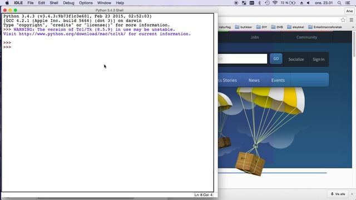Open the Time Machine menu

[267, 3]
